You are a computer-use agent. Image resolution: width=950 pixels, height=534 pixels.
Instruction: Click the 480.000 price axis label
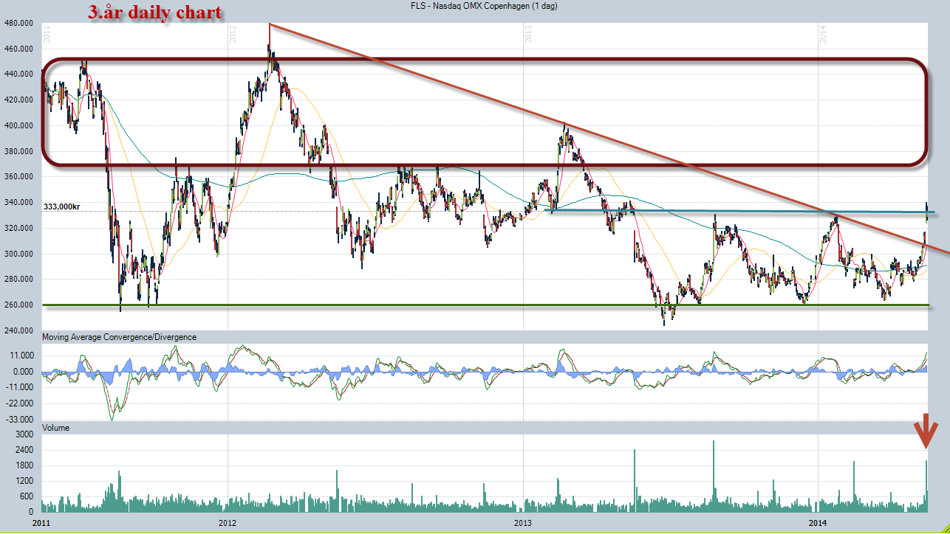tap(20, 23)
